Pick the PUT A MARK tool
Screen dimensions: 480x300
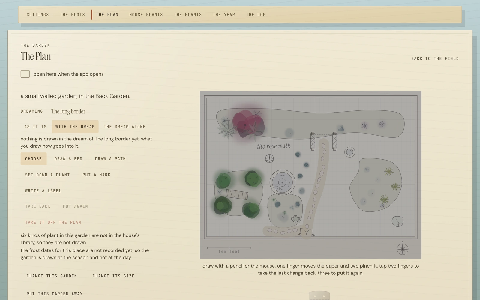tap(97, 175)
